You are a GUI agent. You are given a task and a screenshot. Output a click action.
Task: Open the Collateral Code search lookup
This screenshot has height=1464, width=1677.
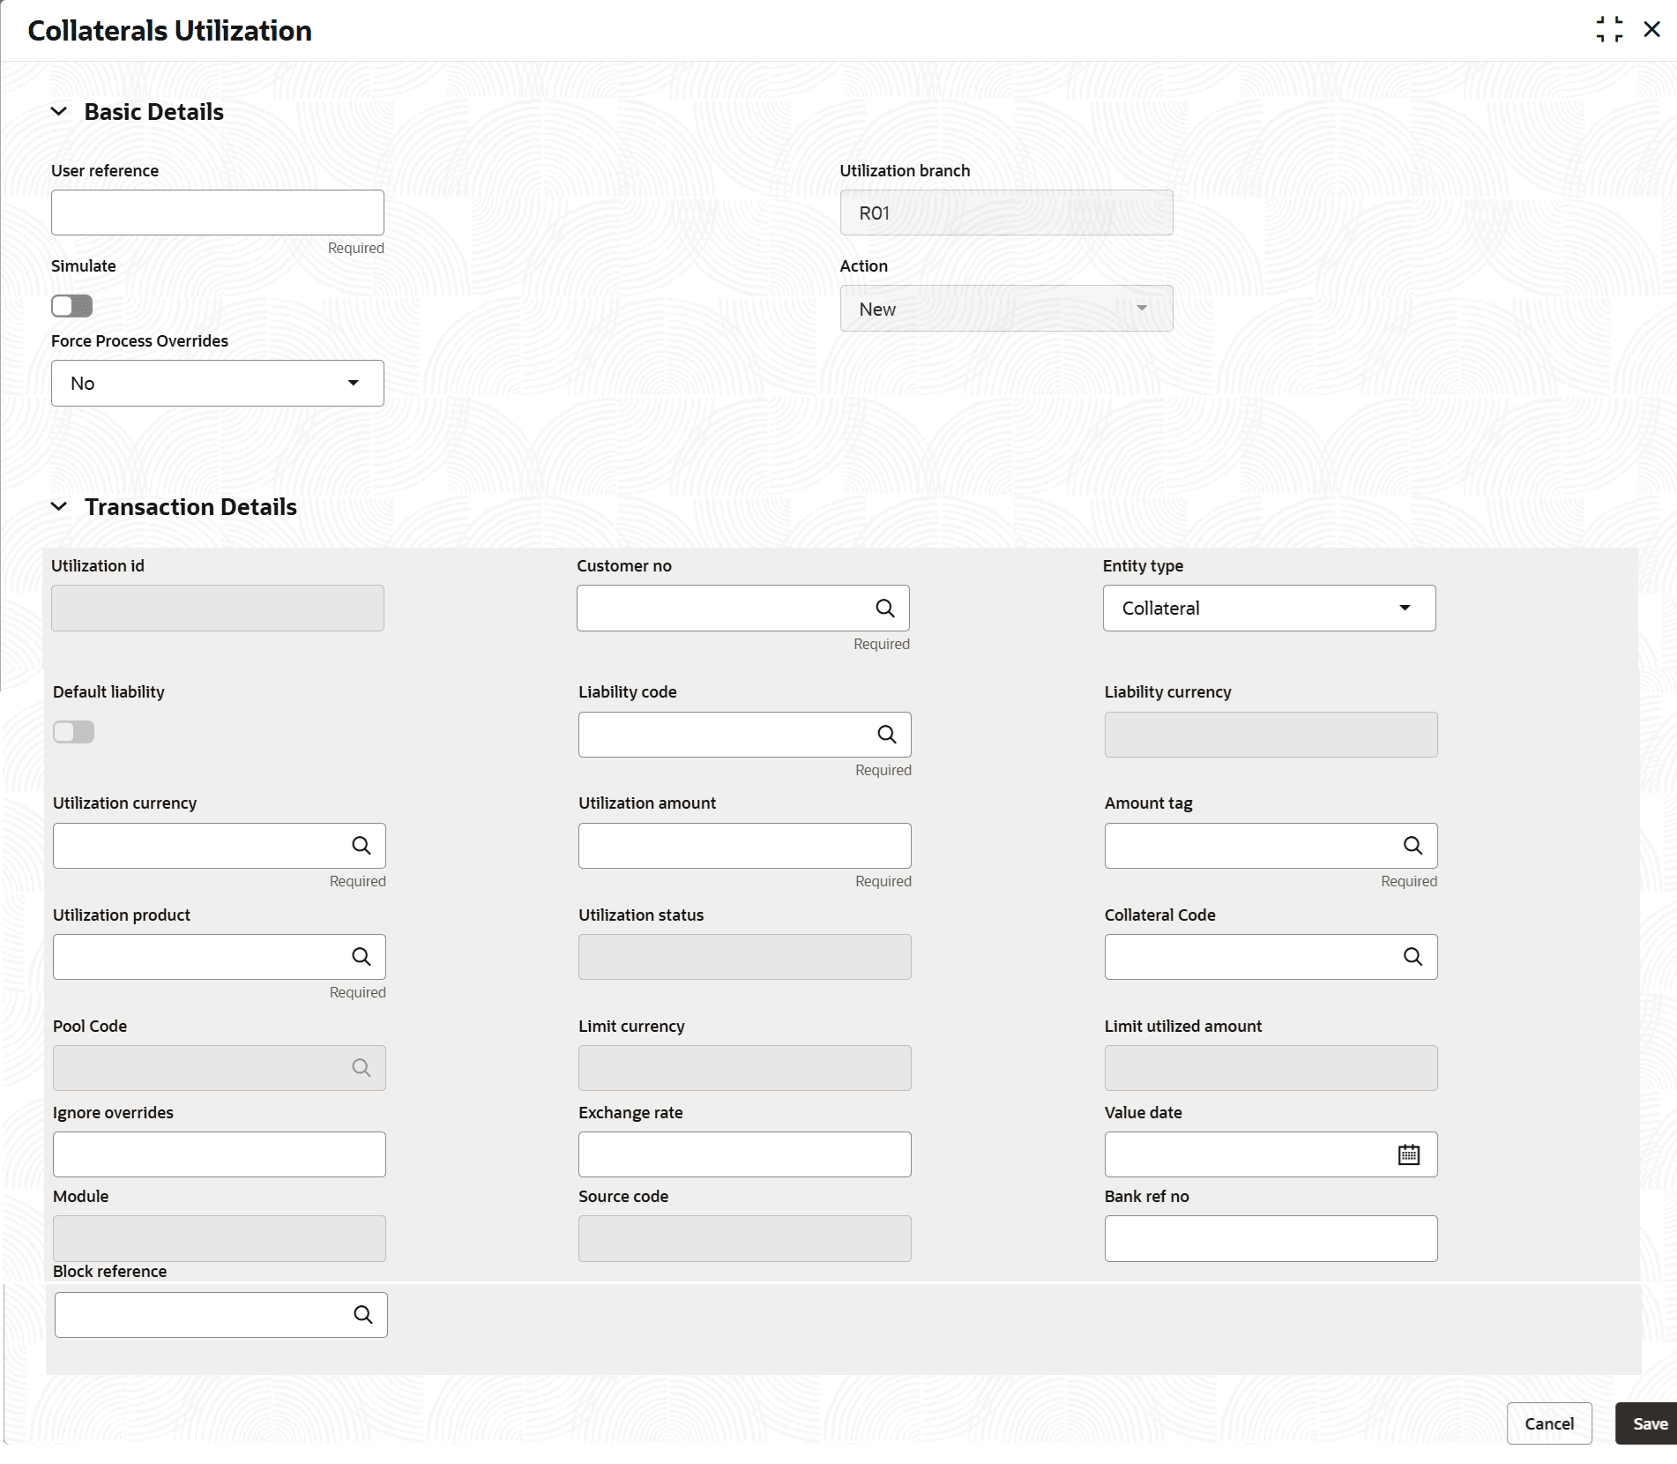pos(1412,956)
